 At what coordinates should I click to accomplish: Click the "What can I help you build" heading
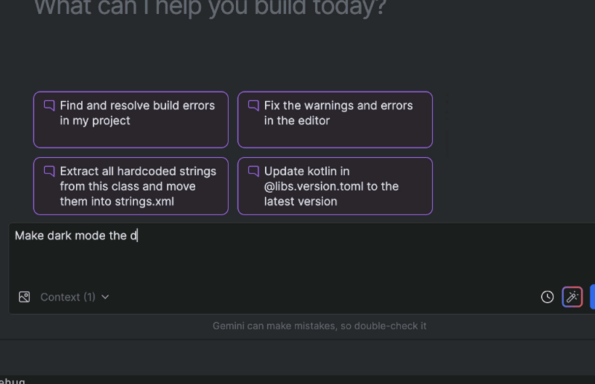point(210,7)
